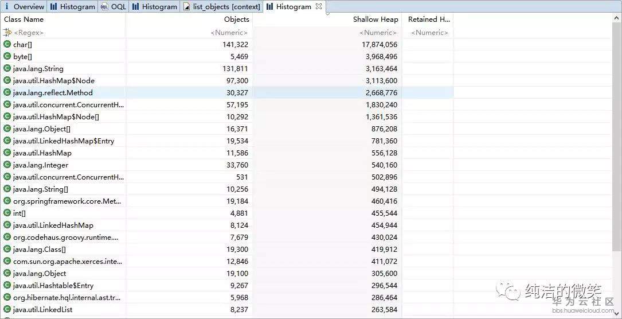Click the shallow heap value 263,584

pyautogui.click(x=384, y=309)
